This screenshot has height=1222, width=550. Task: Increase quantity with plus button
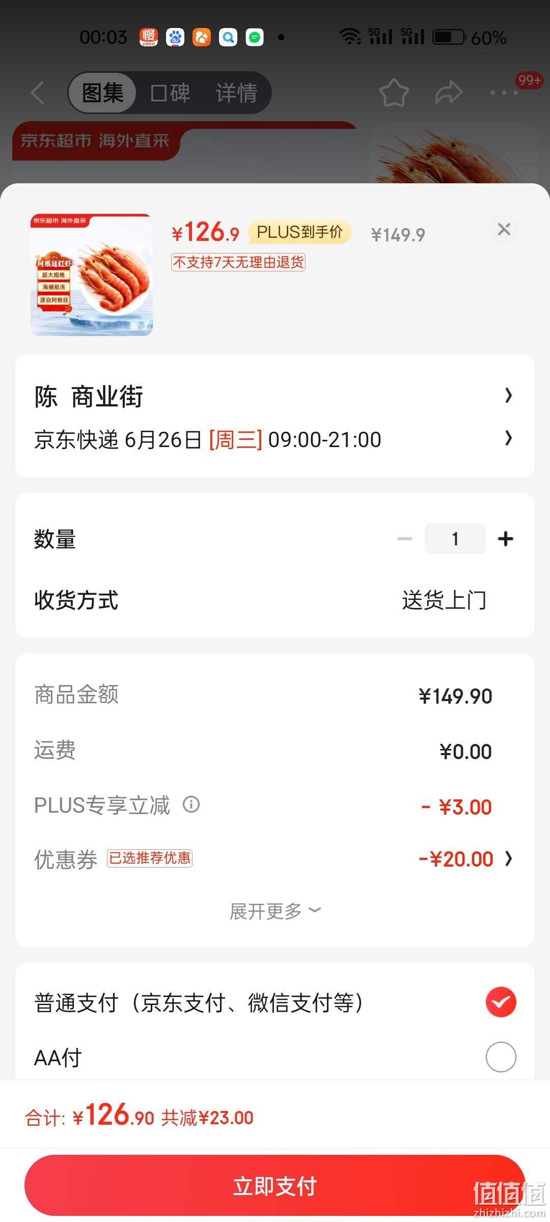506,538
